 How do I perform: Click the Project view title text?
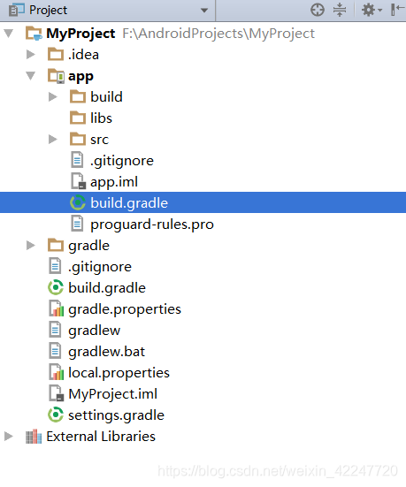(x=48, y=11)
